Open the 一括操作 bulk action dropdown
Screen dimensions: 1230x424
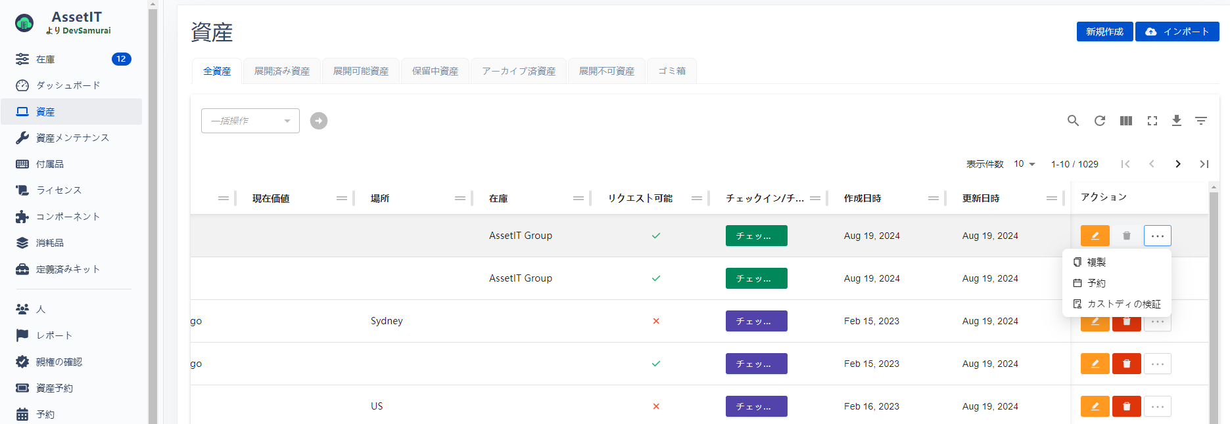click(250, 121)
